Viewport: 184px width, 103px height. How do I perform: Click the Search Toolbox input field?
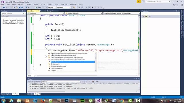[11, 13]
